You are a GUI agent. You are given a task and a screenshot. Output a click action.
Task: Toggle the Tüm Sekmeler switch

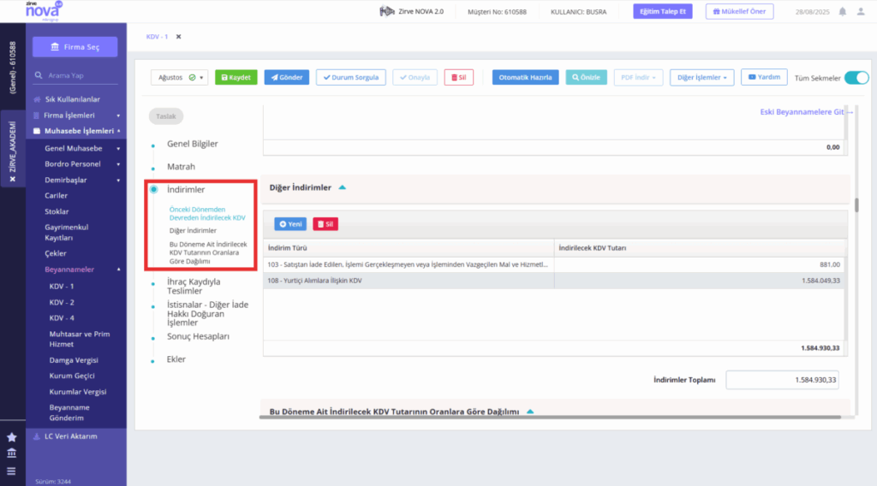coord(856,78)
